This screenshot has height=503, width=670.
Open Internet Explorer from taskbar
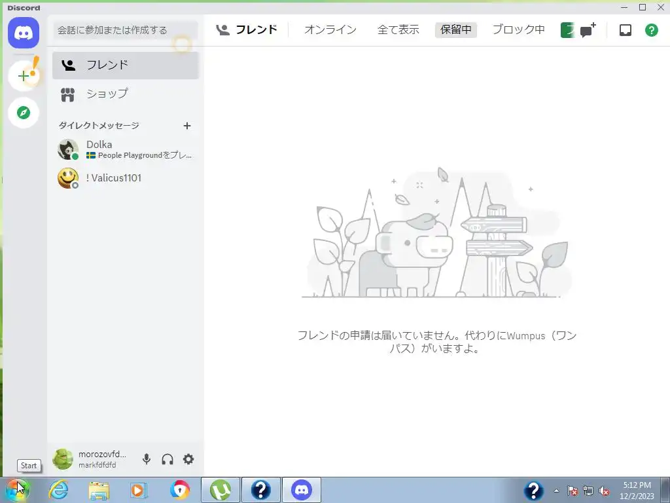point(58,490)
